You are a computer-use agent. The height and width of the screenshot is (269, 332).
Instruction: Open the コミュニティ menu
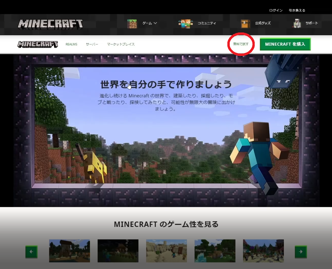[x=207, y=23]
